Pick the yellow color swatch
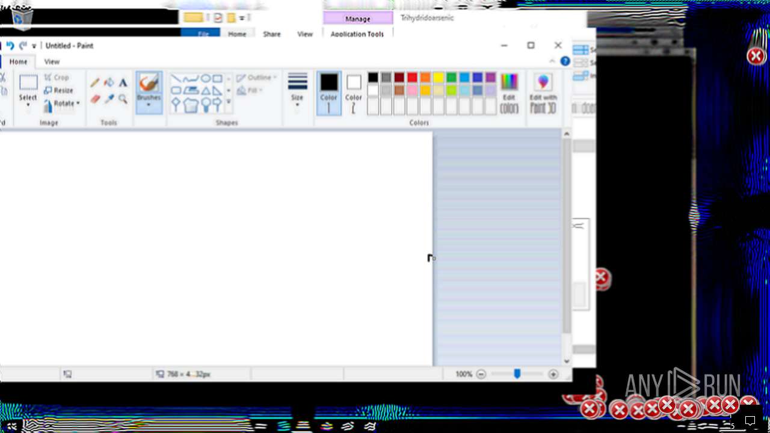This screenshot has width=770, height=433. tap(439, 78)
